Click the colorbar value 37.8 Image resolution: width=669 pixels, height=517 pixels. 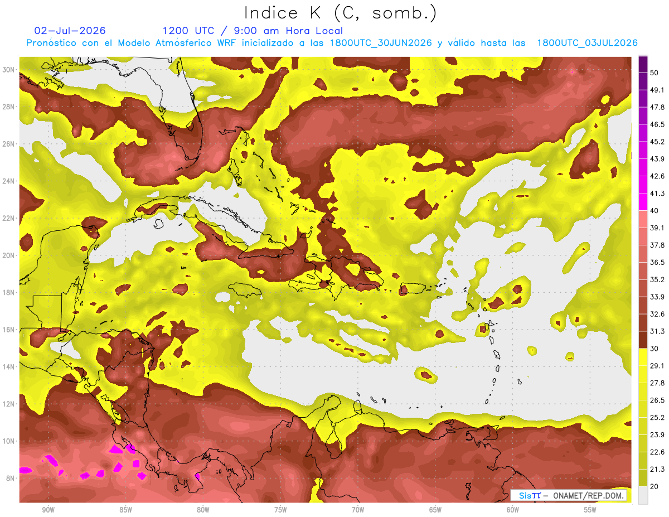coord(657,245)
